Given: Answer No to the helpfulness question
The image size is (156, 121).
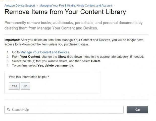Looking at the screenshot, I should [x=25, y=86].
